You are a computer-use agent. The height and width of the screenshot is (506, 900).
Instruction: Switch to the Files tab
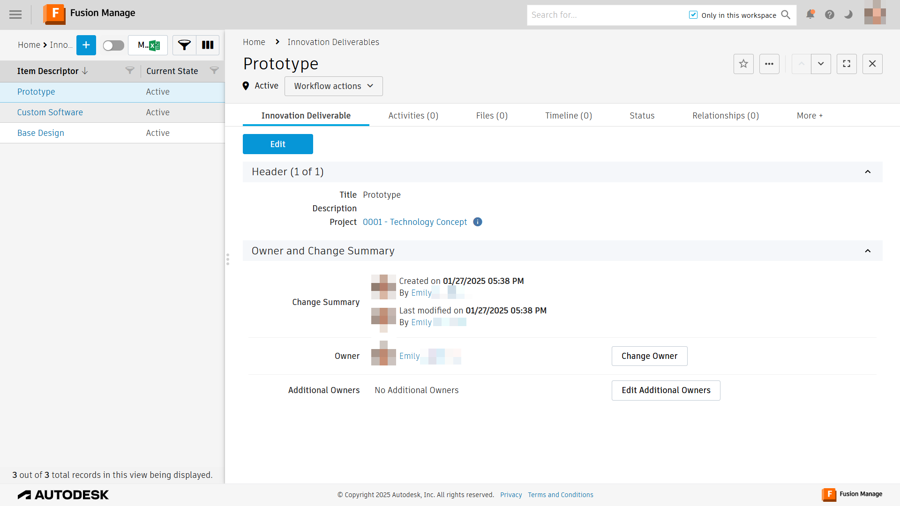pyautogui.click(x=492, y=116)
